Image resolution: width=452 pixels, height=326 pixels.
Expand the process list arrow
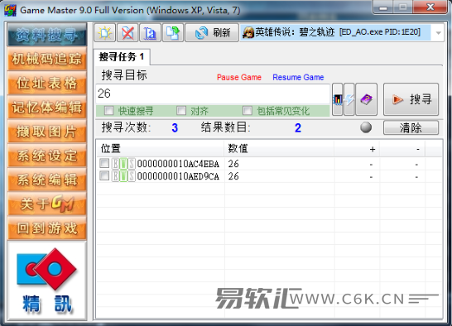coord(438,33)
